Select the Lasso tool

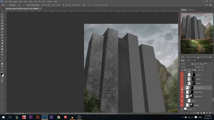pos(2,17)
